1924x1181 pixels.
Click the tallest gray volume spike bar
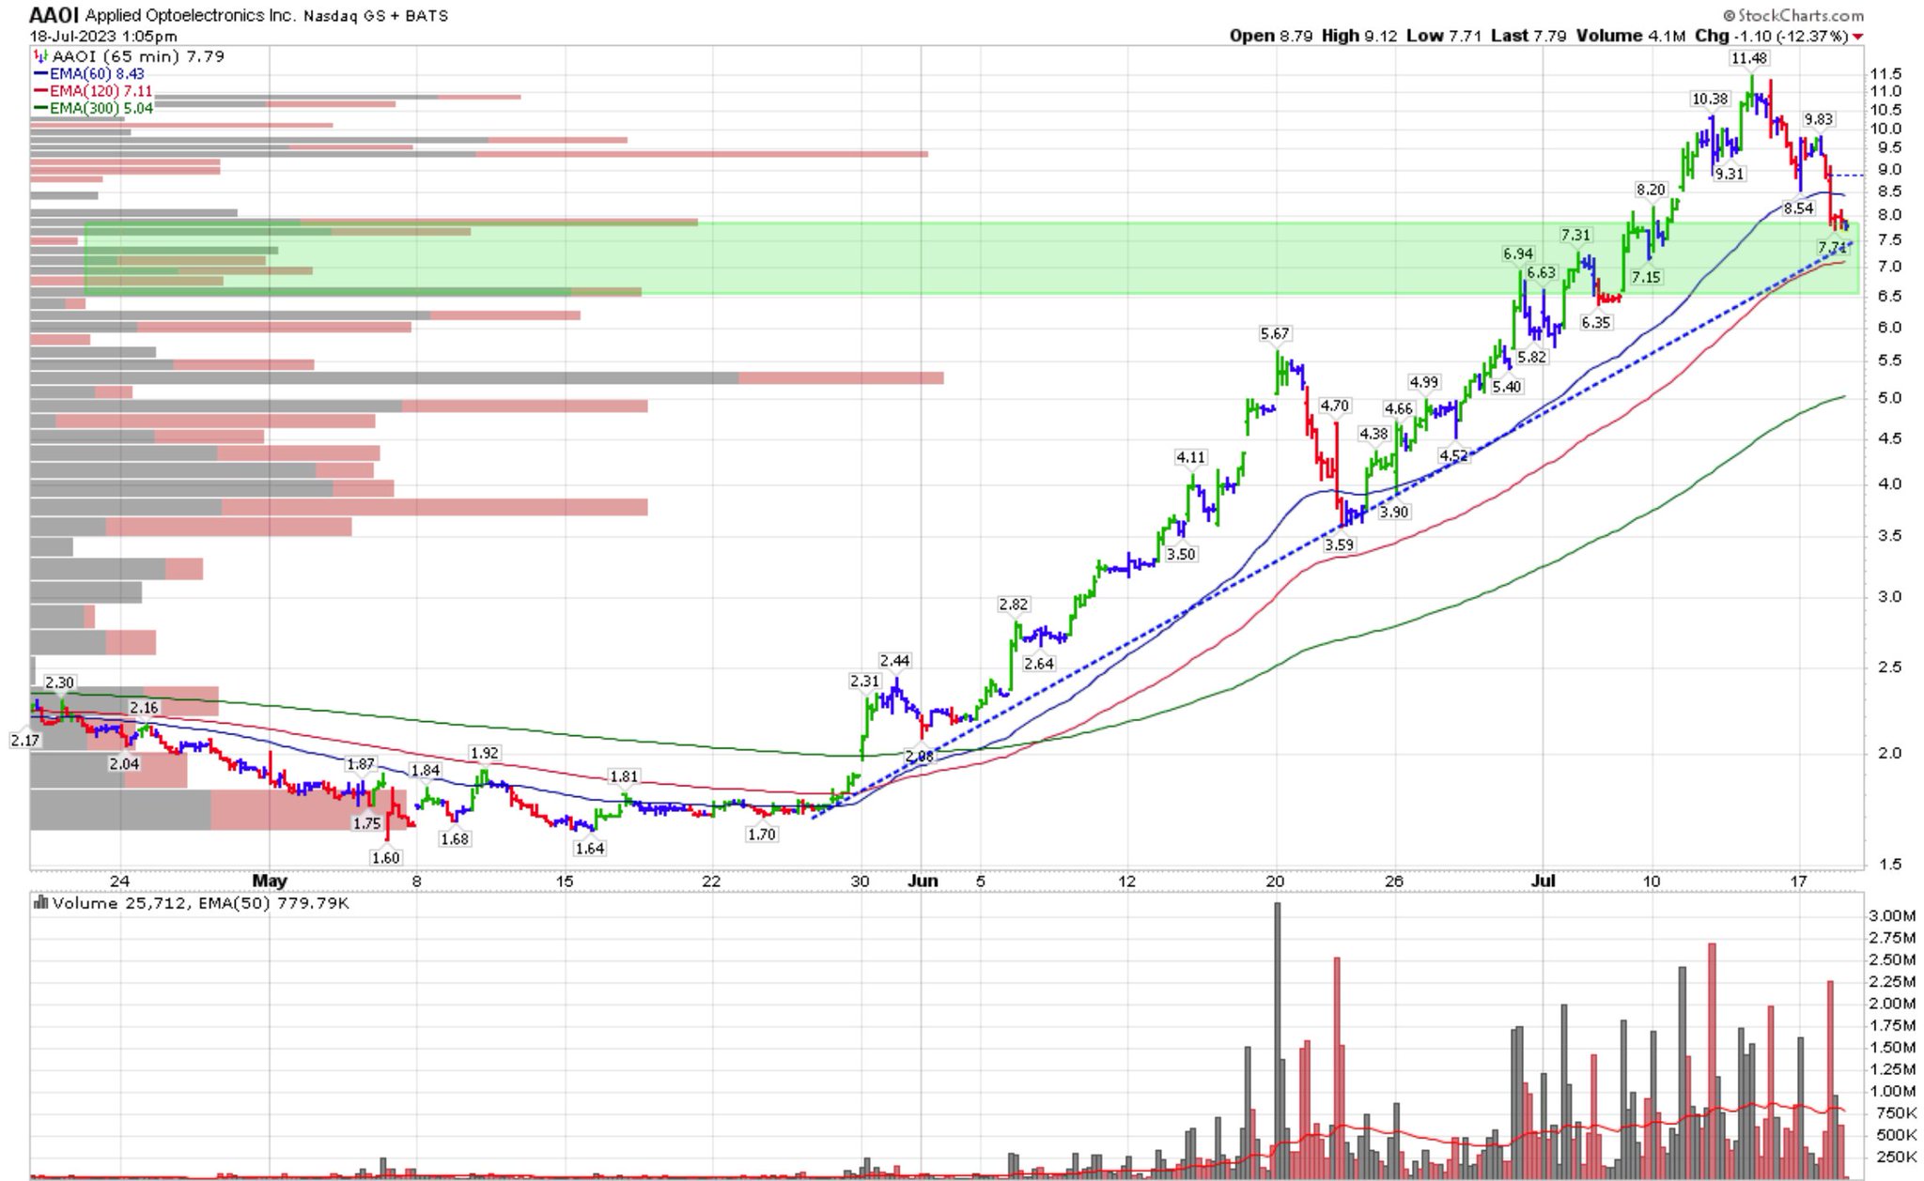(x=1278, y=1033)
